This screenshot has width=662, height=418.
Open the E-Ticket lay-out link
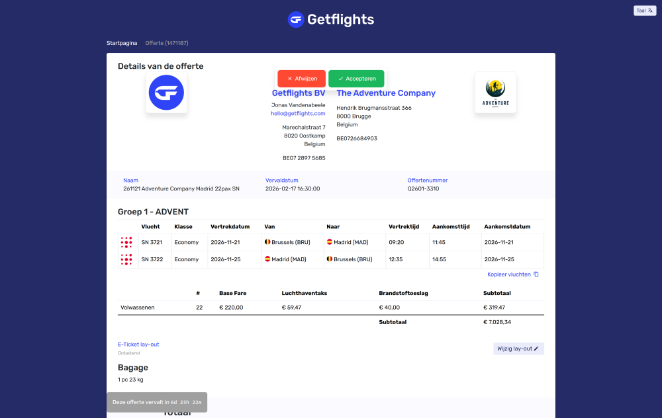point(138,344)
